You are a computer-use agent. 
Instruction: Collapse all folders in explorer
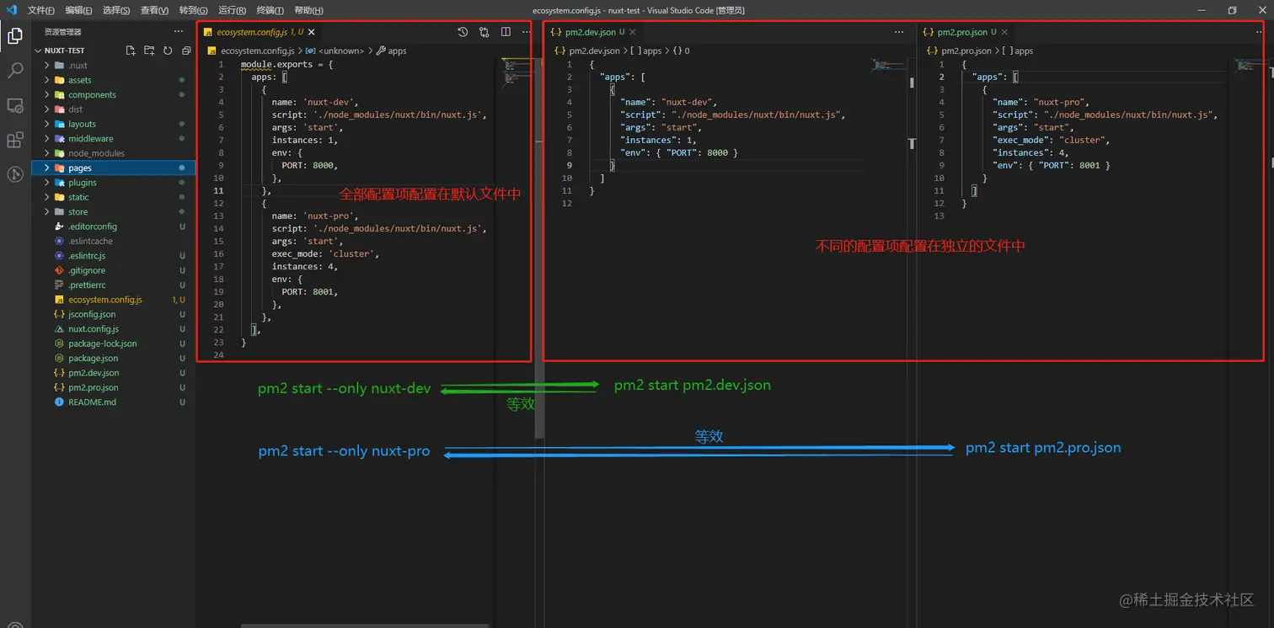(186, 51)
